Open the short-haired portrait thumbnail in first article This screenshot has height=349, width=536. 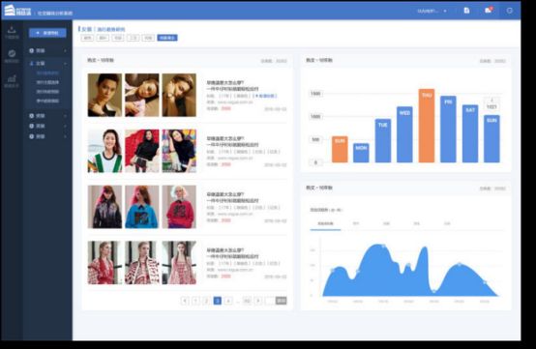coord(104,95)
